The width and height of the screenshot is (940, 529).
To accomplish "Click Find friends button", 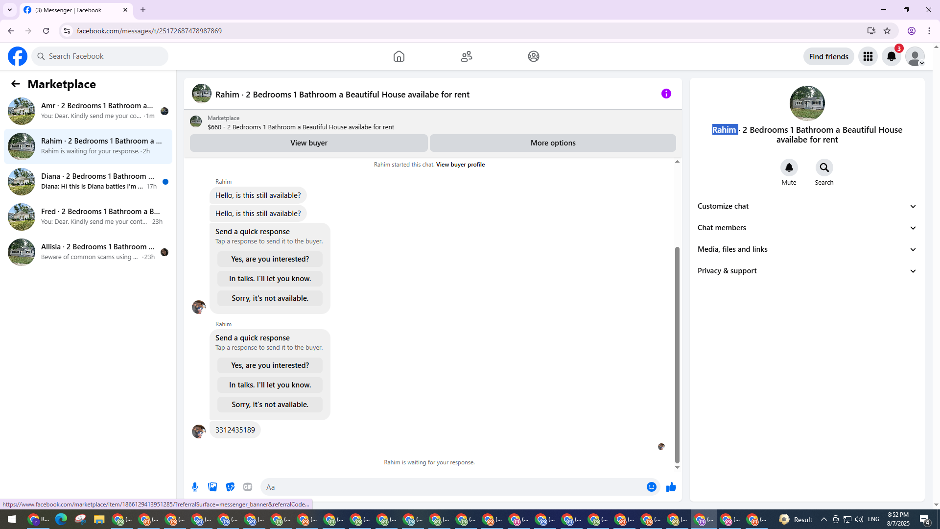I will pos(829,56).
